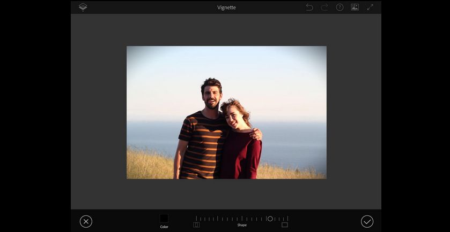The image size is (450, 232).
Task: Cancel vignette with the X button
Action: [x=86, y=221]
